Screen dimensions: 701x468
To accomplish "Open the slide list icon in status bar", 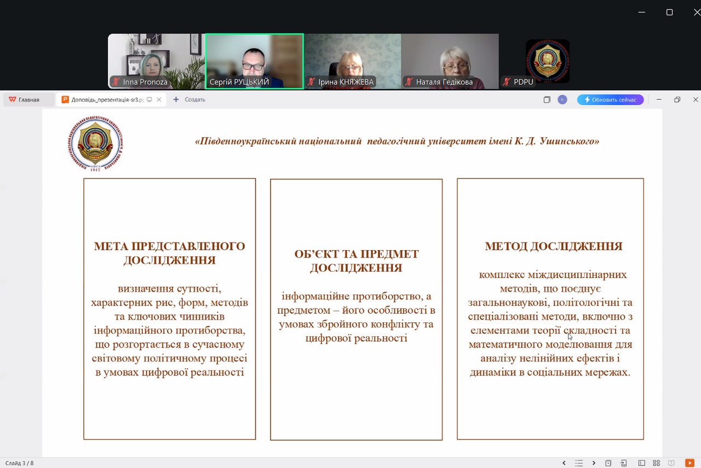I will tap(579, 463).
